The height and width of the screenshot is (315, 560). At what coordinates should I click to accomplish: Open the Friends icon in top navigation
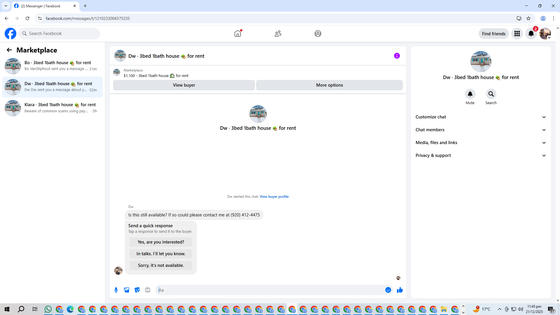click(x=278, y=34)
